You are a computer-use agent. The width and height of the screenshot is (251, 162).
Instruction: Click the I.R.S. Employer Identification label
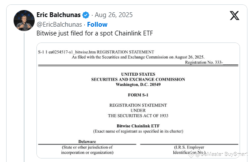[189, 150]
